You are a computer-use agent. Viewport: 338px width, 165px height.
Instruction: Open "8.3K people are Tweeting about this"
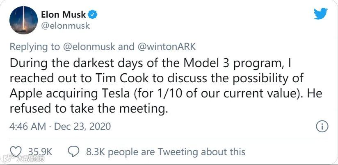166,152
